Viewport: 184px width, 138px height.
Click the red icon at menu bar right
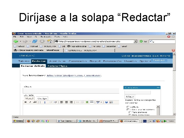[x=169, y=37]
